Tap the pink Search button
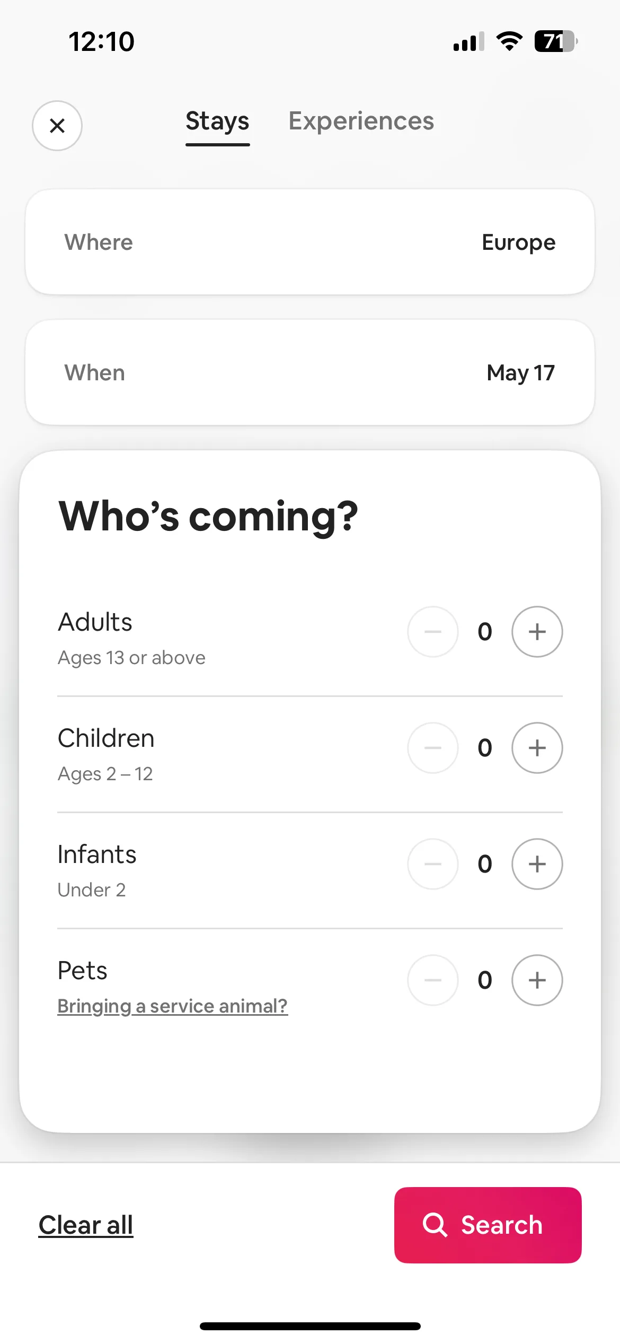The width and height of the screenshot is (620, 1343). tap(488, 1225)
